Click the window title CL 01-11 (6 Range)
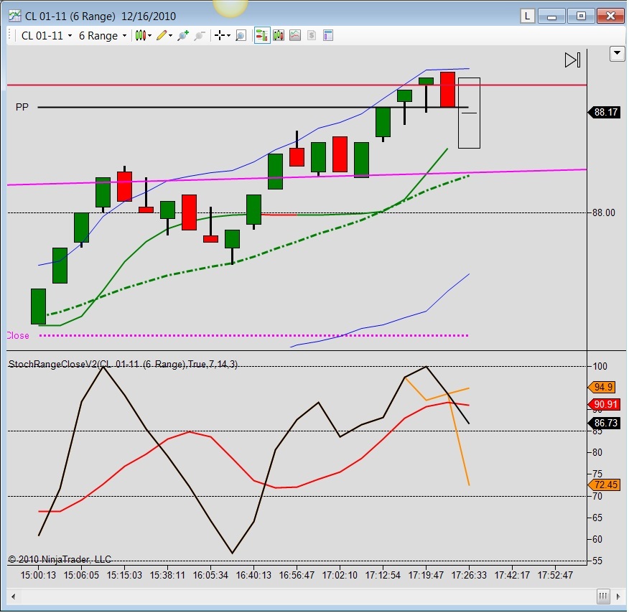The height and width of the screenshot is (613, 629). click(70, 17)
